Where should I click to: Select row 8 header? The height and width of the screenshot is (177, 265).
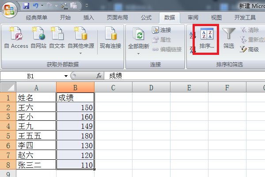[x=8, y=165]
